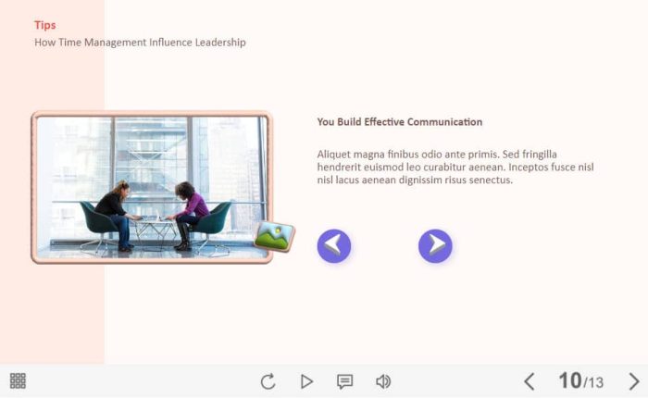Click the small table between the chairs
The image size is (648, 398).
point(155,233)
